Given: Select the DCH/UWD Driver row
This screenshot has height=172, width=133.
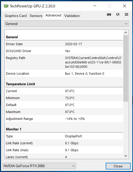Looking at the screenshot, I should (x=64, y=51).
